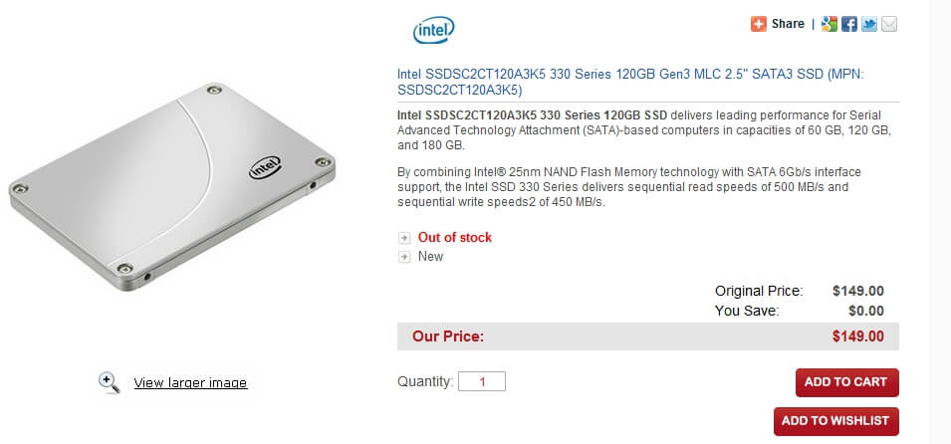The height and width of the screenshot is (444, 951).
Task: Click View larger image link
Action: [x=190, y=382]
